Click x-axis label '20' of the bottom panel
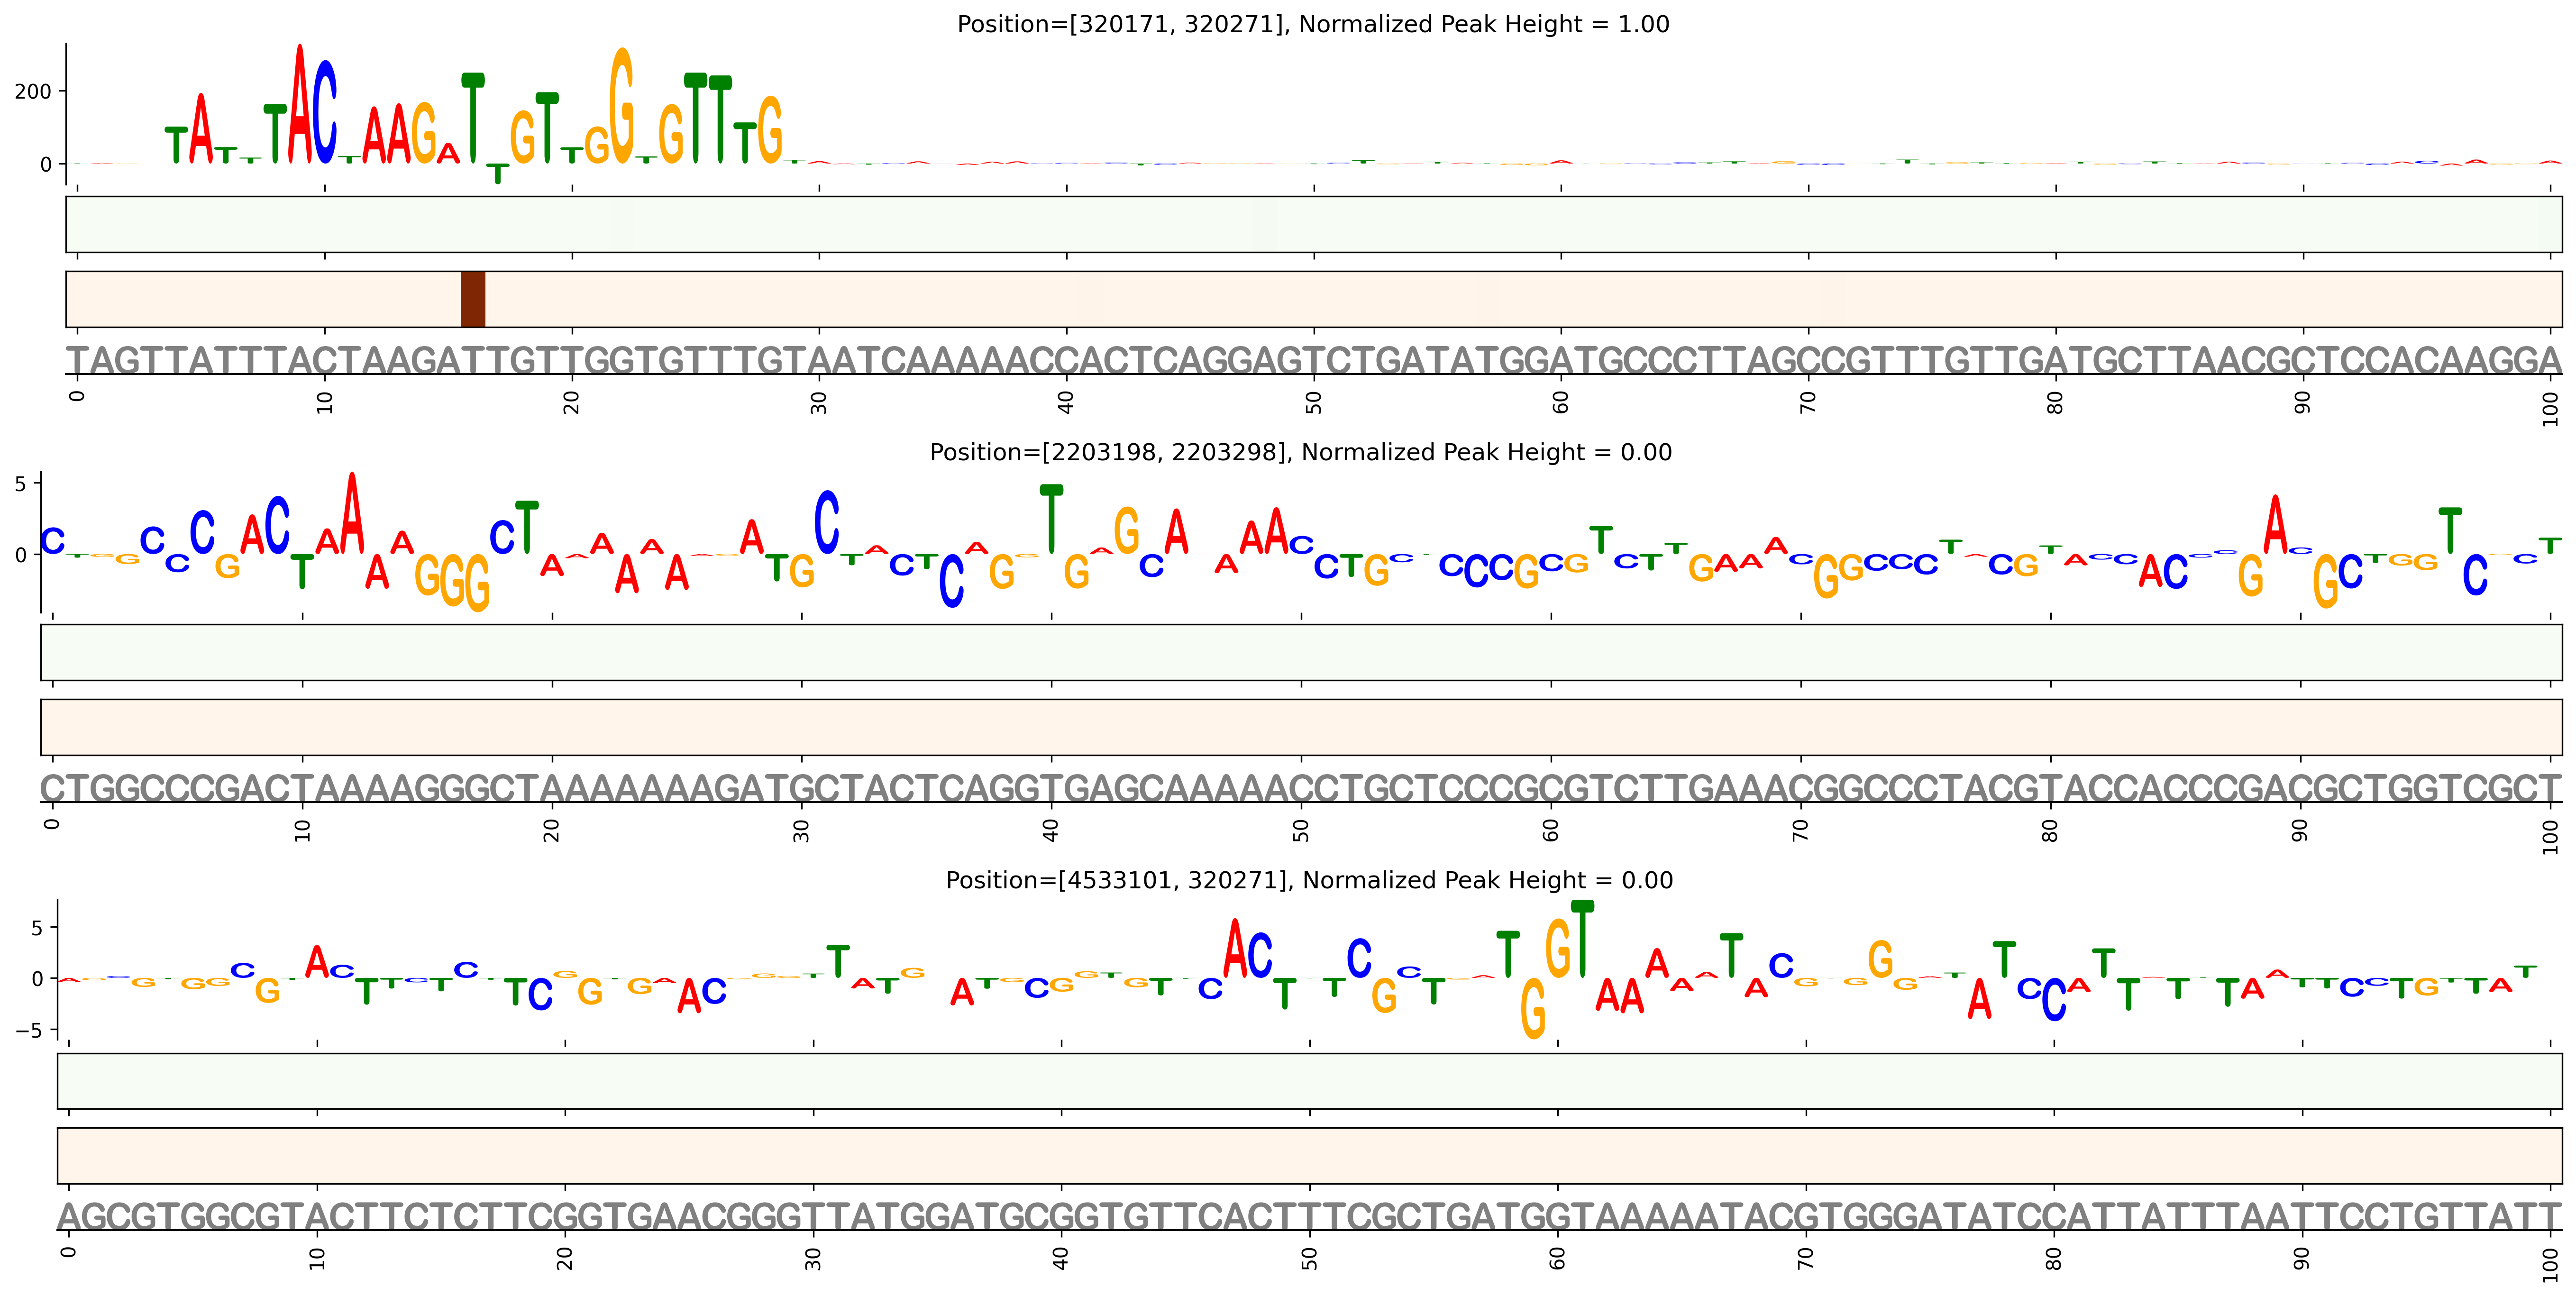The width and height of the screenshot is (2576, 1296). pos(565,1259)
